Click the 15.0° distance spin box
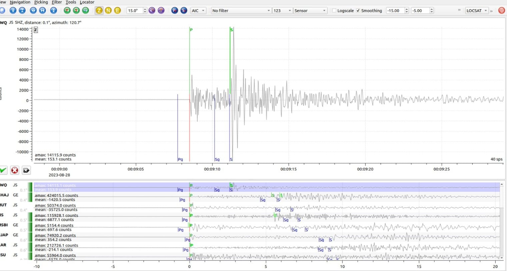507x271 pixels. coord(135,11)
